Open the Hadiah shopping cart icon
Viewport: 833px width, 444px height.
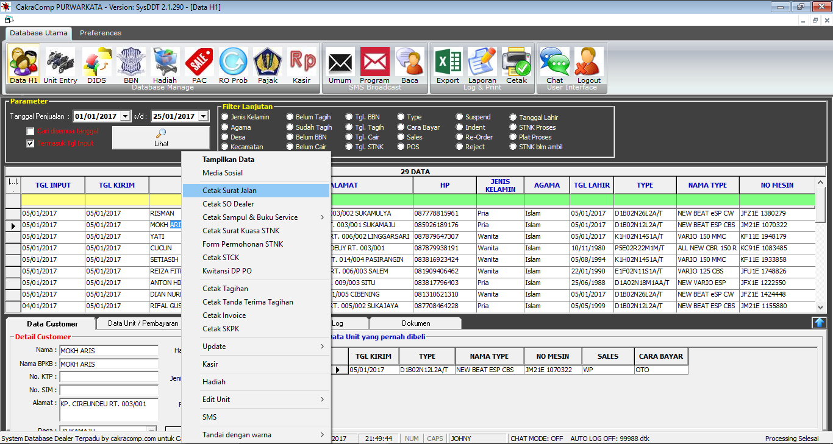[x=165, y=64]
